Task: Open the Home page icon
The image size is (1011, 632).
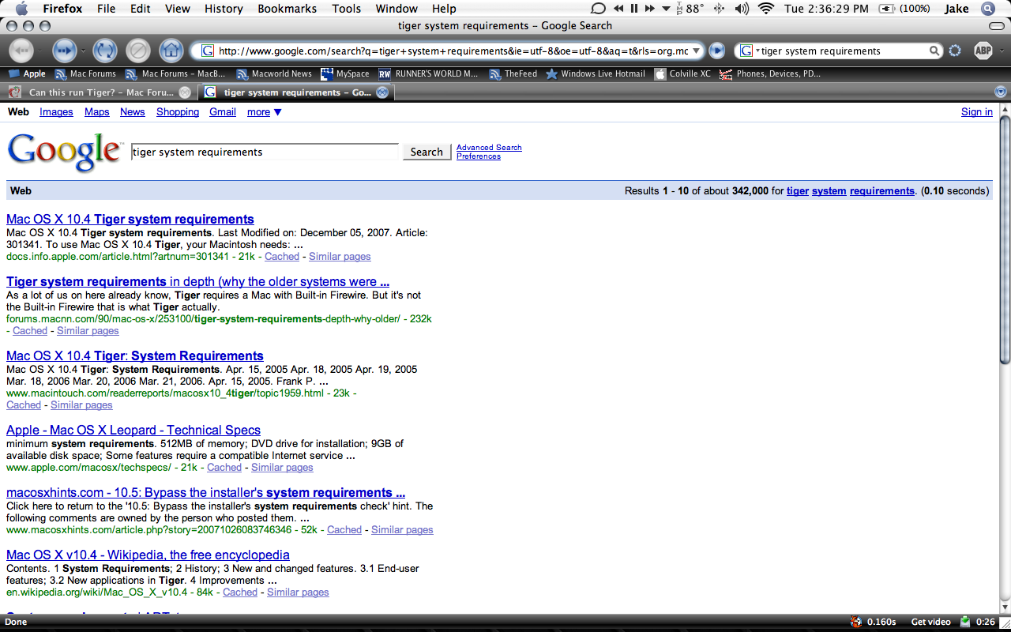Action: pyautogui.click(x=171, y=51)
